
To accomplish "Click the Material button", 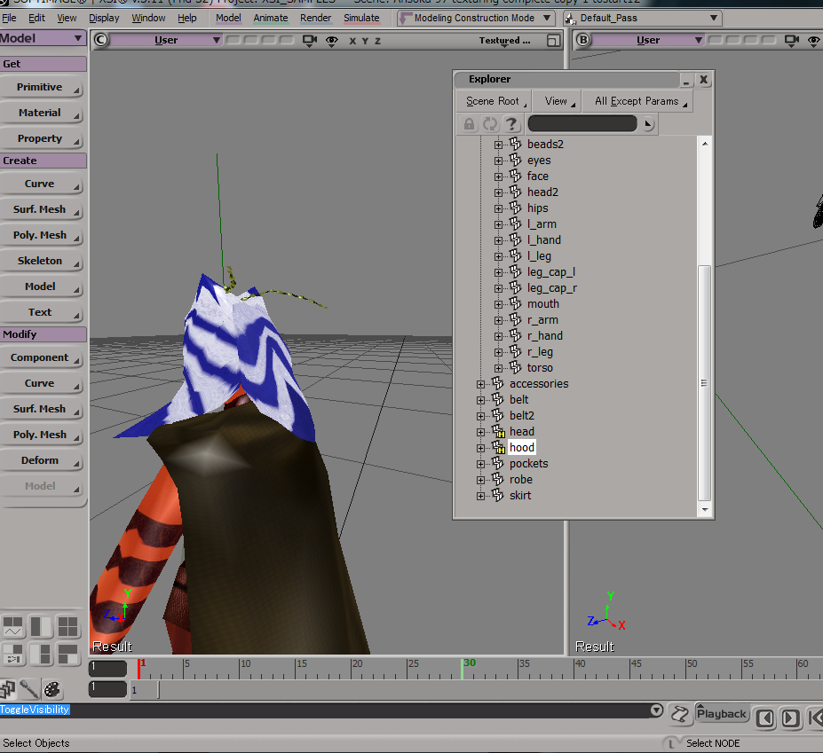I will point(42,113).
